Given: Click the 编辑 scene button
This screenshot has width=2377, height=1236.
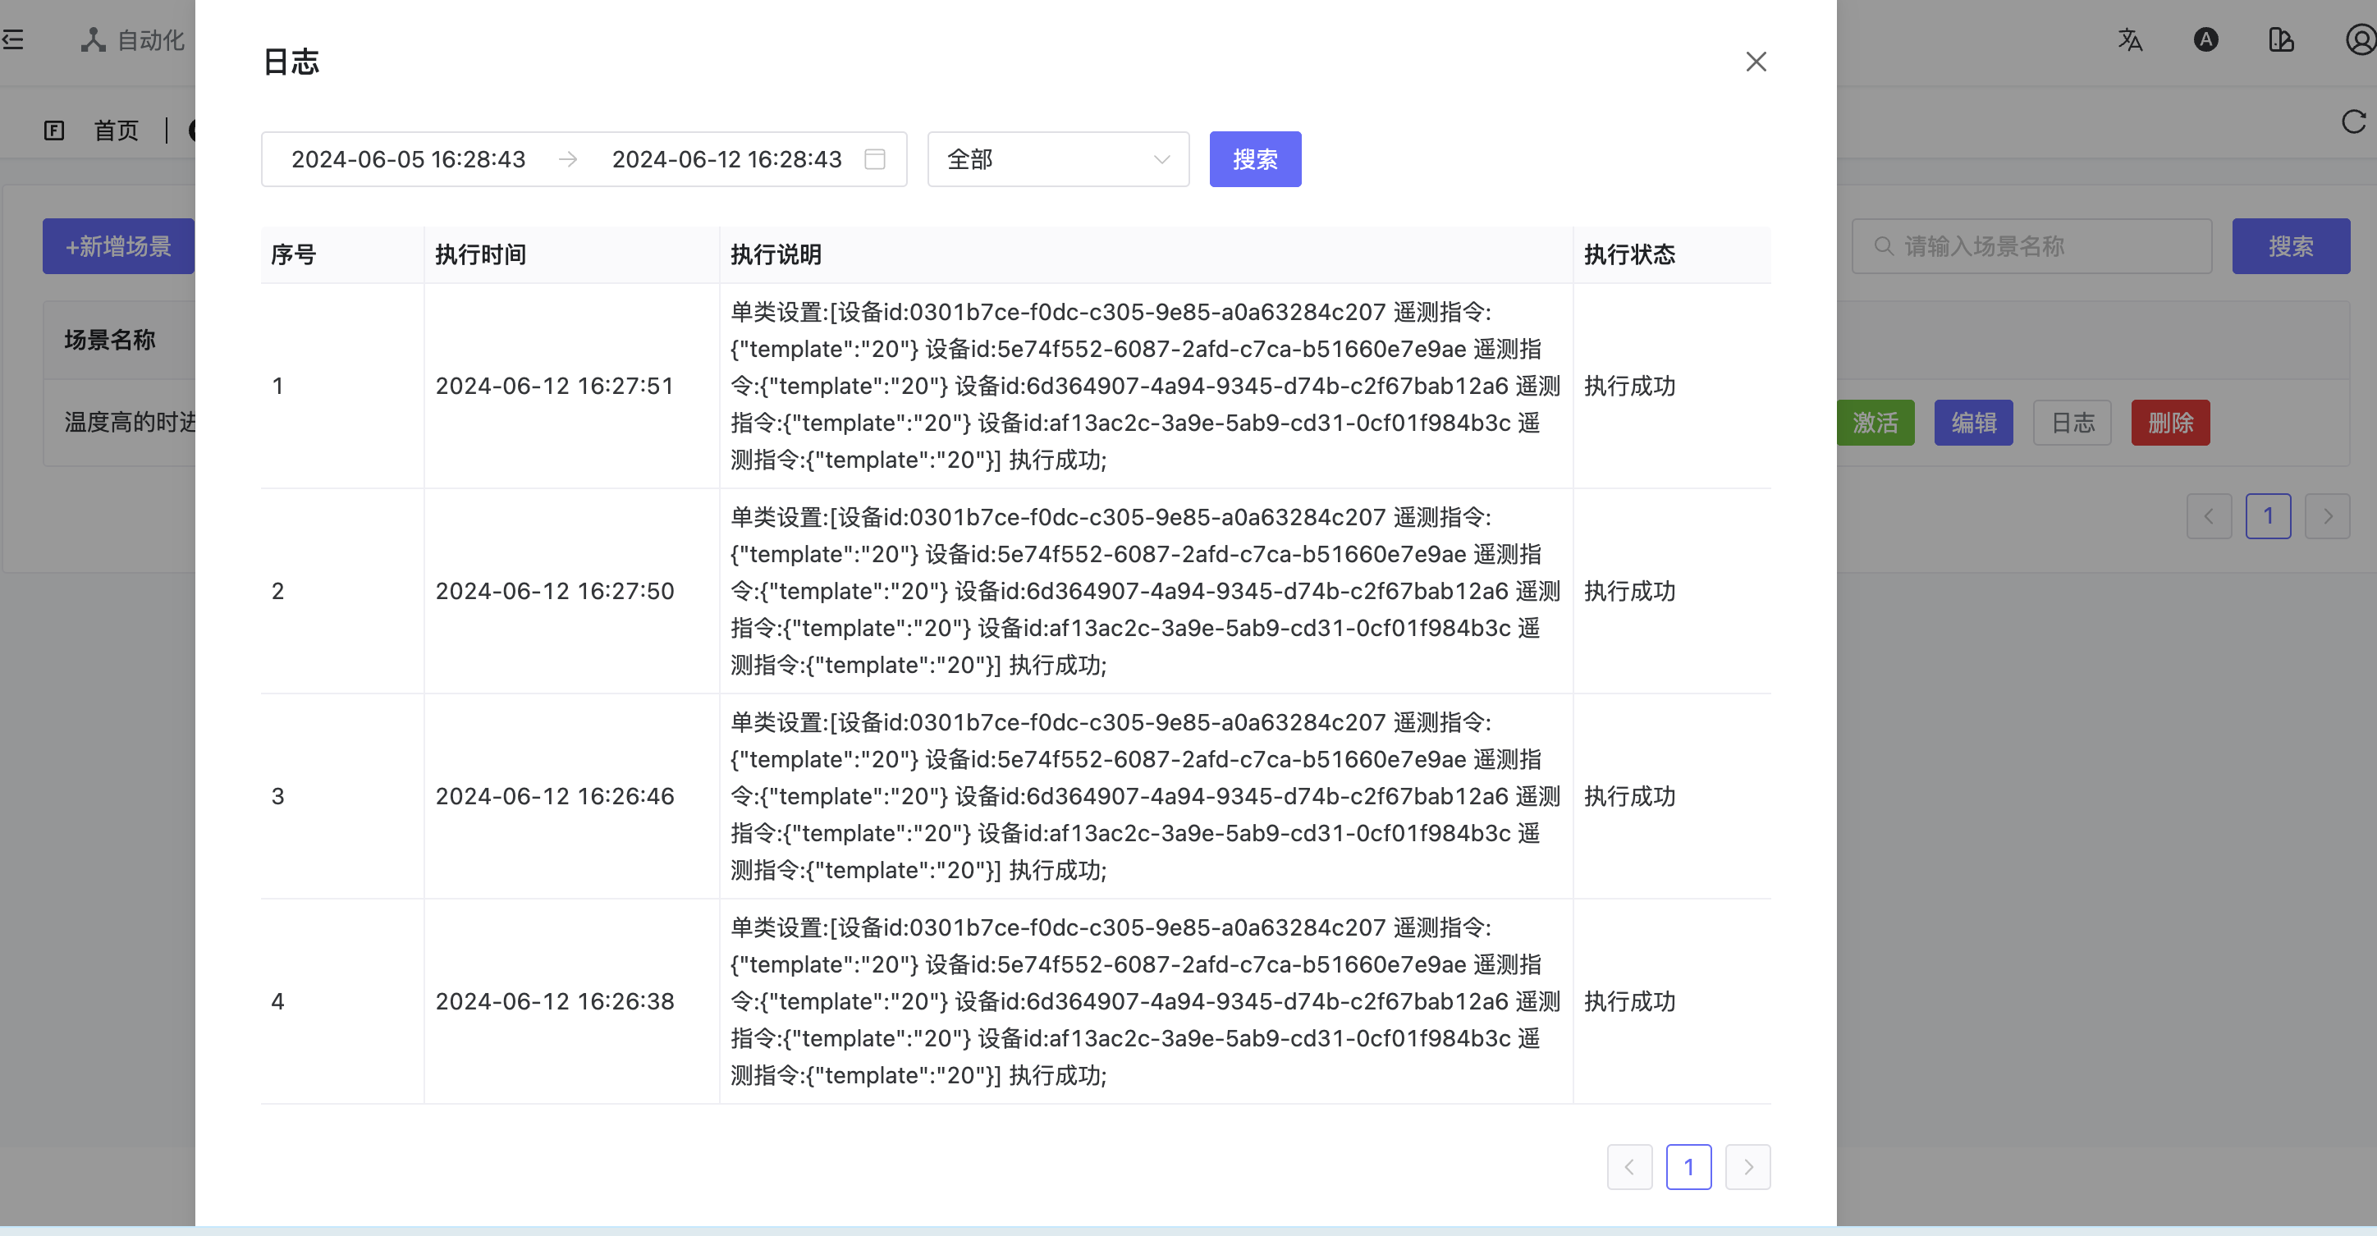Looking at the screenshot, I should 1974,423.
